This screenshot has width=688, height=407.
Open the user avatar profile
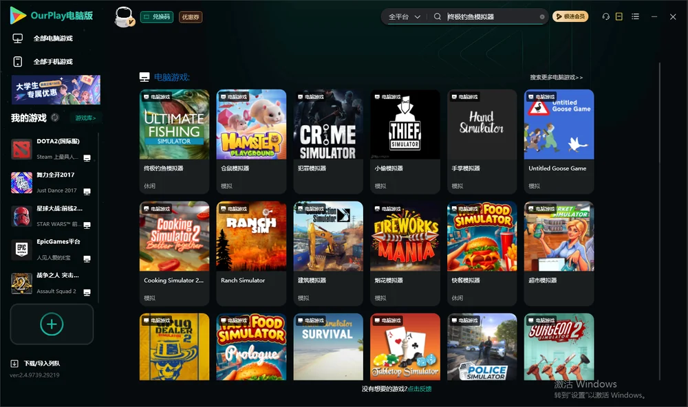pyautogui.click(x=124, y=17)
